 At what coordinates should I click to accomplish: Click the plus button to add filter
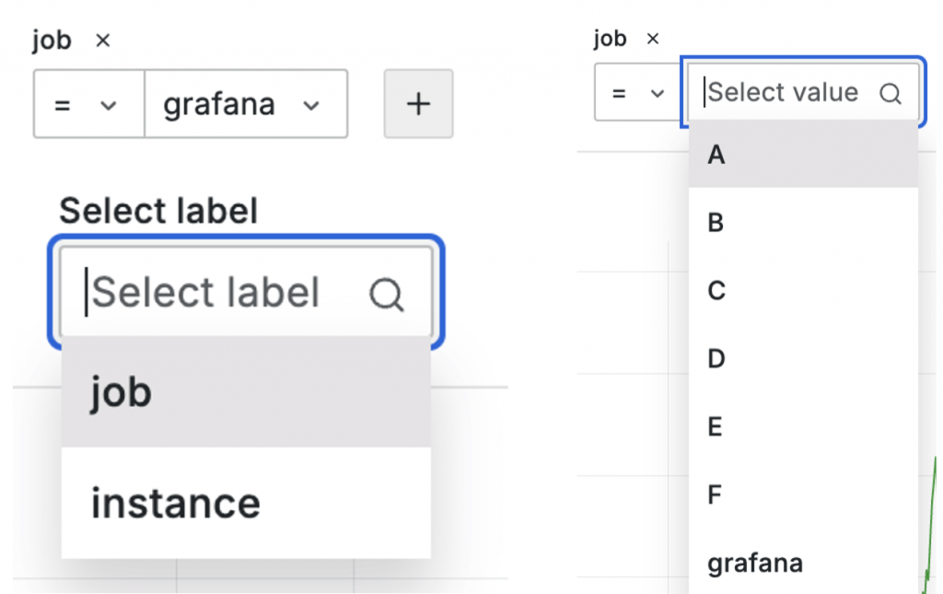pos(418,104)
